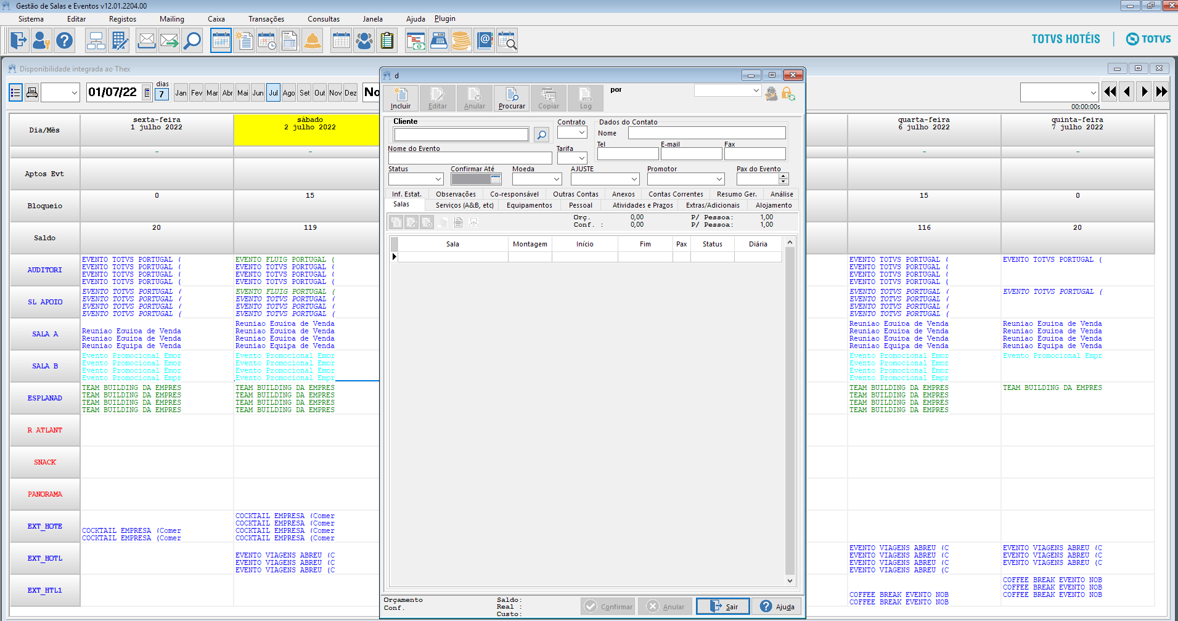The height and width of the screenshot is (621, 1178).
Task: Click the printer icon beside the date field
Action: click(32, 92)
